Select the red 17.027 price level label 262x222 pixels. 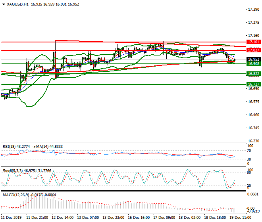click(254, 50)
